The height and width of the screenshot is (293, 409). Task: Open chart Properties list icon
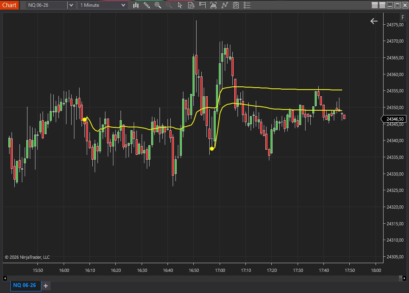[247, 5]
